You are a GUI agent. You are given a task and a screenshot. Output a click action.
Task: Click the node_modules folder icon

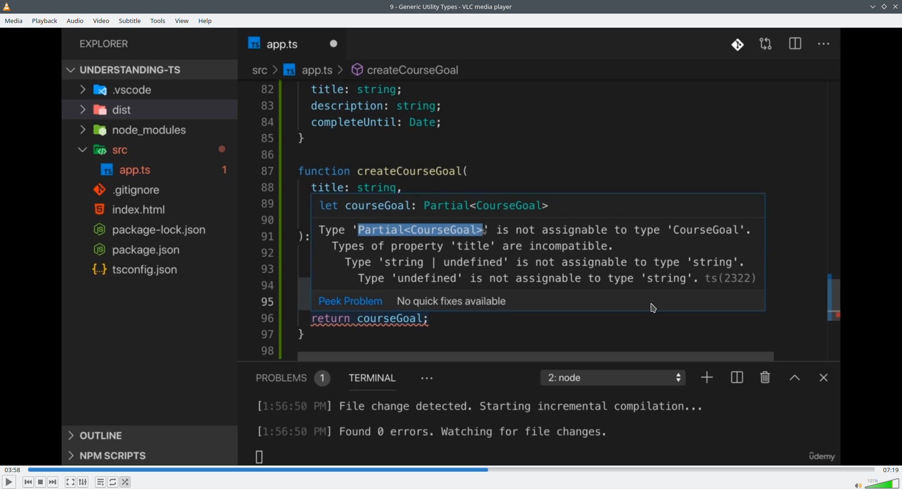tap(100, 130)
